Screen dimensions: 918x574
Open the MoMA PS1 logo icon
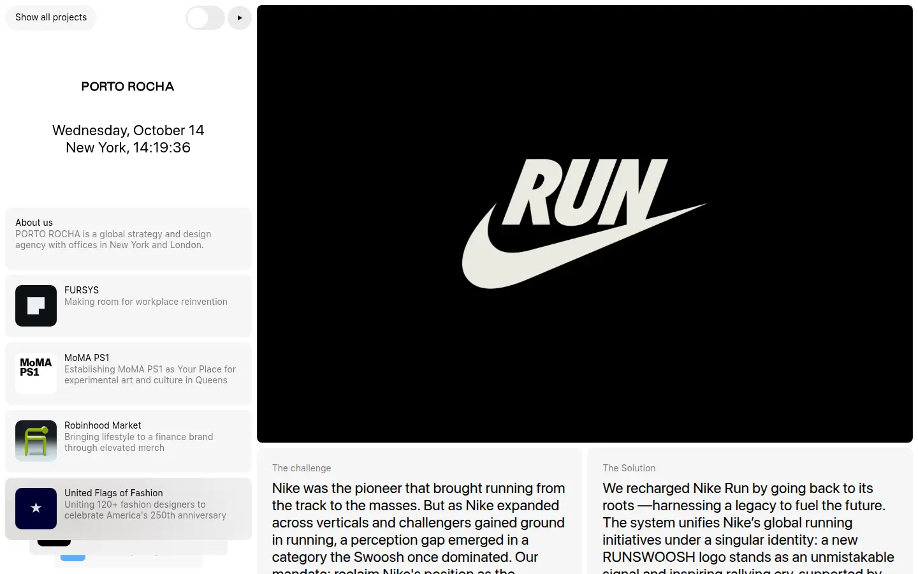coord(36,373)
